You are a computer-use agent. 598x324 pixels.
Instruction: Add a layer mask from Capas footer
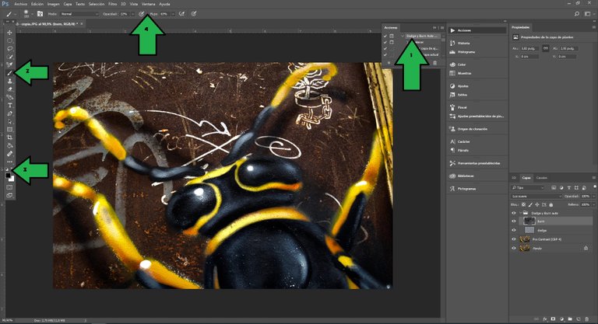coord(553,319)
